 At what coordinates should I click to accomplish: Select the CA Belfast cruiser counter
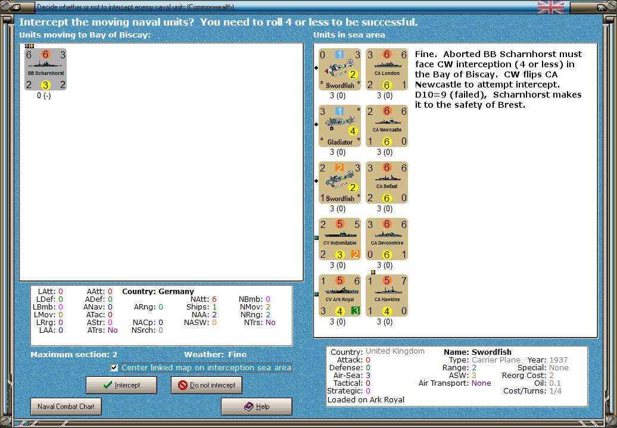tap(387, 183)
